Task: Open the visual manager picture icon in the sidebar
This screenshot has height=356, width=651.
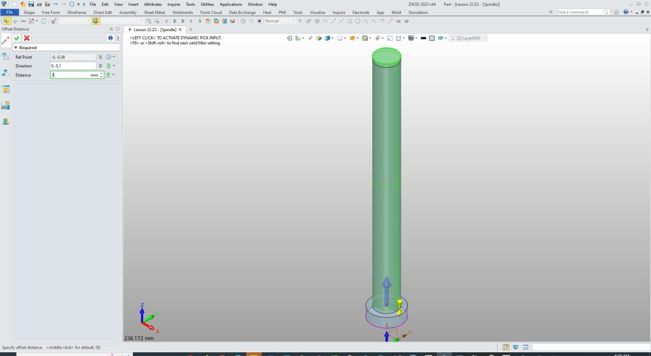Action: pos(5,105)
